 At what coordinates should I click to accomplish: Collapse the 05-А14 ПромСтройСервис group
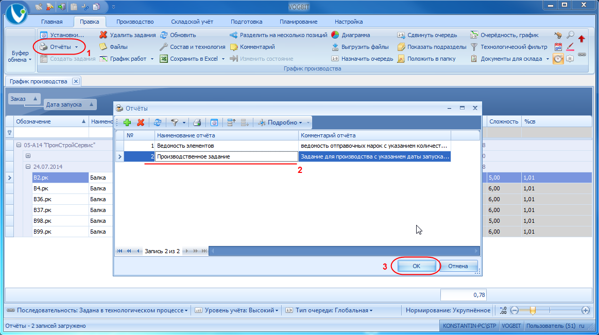click(x=19, y=145)
